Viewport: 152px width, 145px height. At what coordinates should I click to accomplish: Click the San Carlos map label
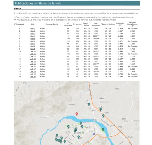pos(72,104)
